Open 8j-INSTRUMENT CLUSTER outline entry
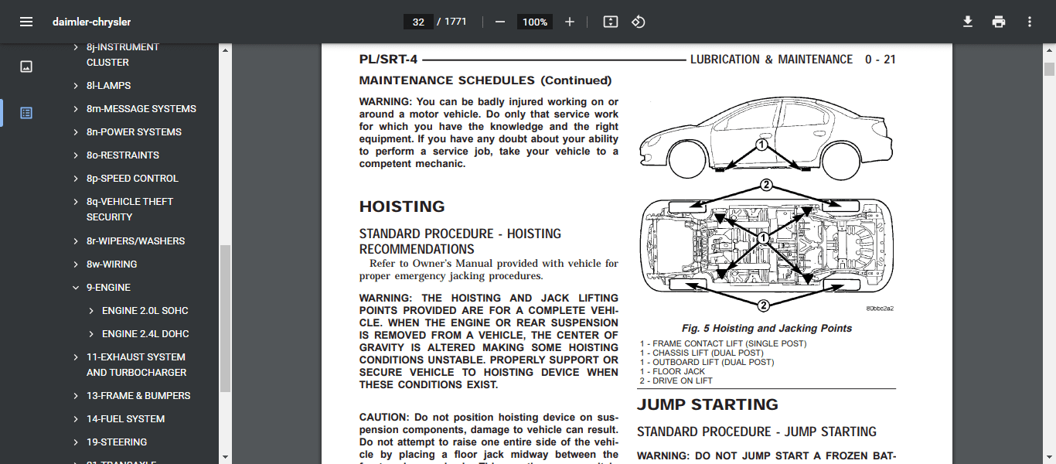 coord(123,54)
